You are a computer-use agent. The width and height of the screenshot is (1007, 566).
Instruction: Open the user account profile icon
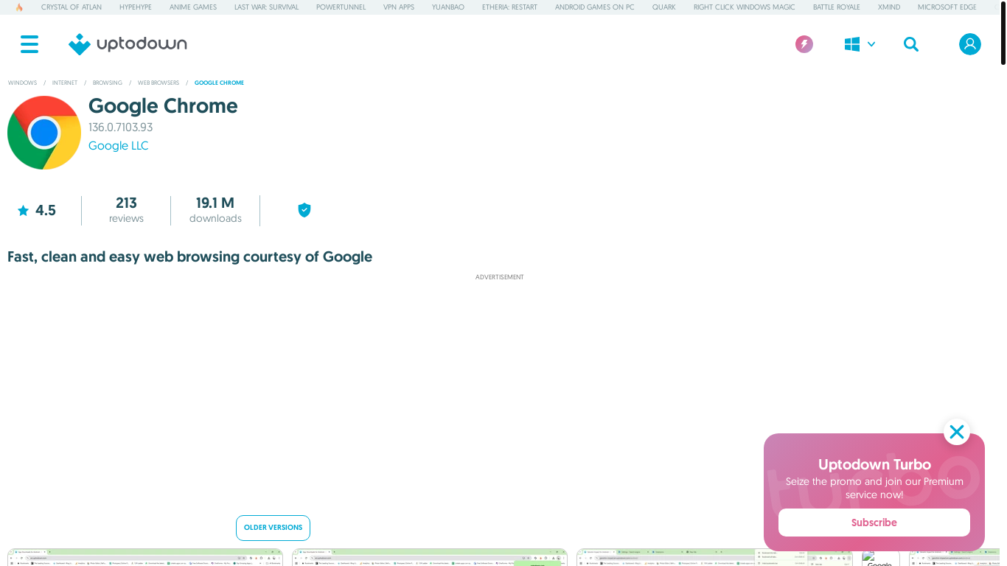click(x=970, y=44)
